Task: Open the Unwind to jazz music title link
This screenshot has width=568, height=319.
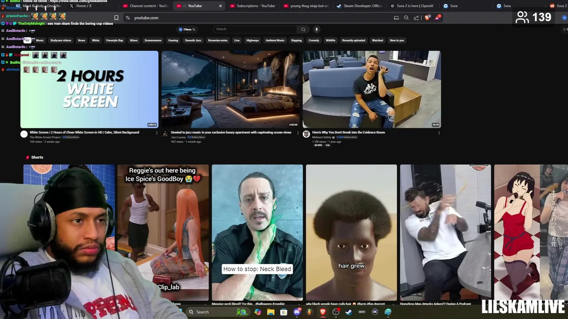Action: [231, 132]
